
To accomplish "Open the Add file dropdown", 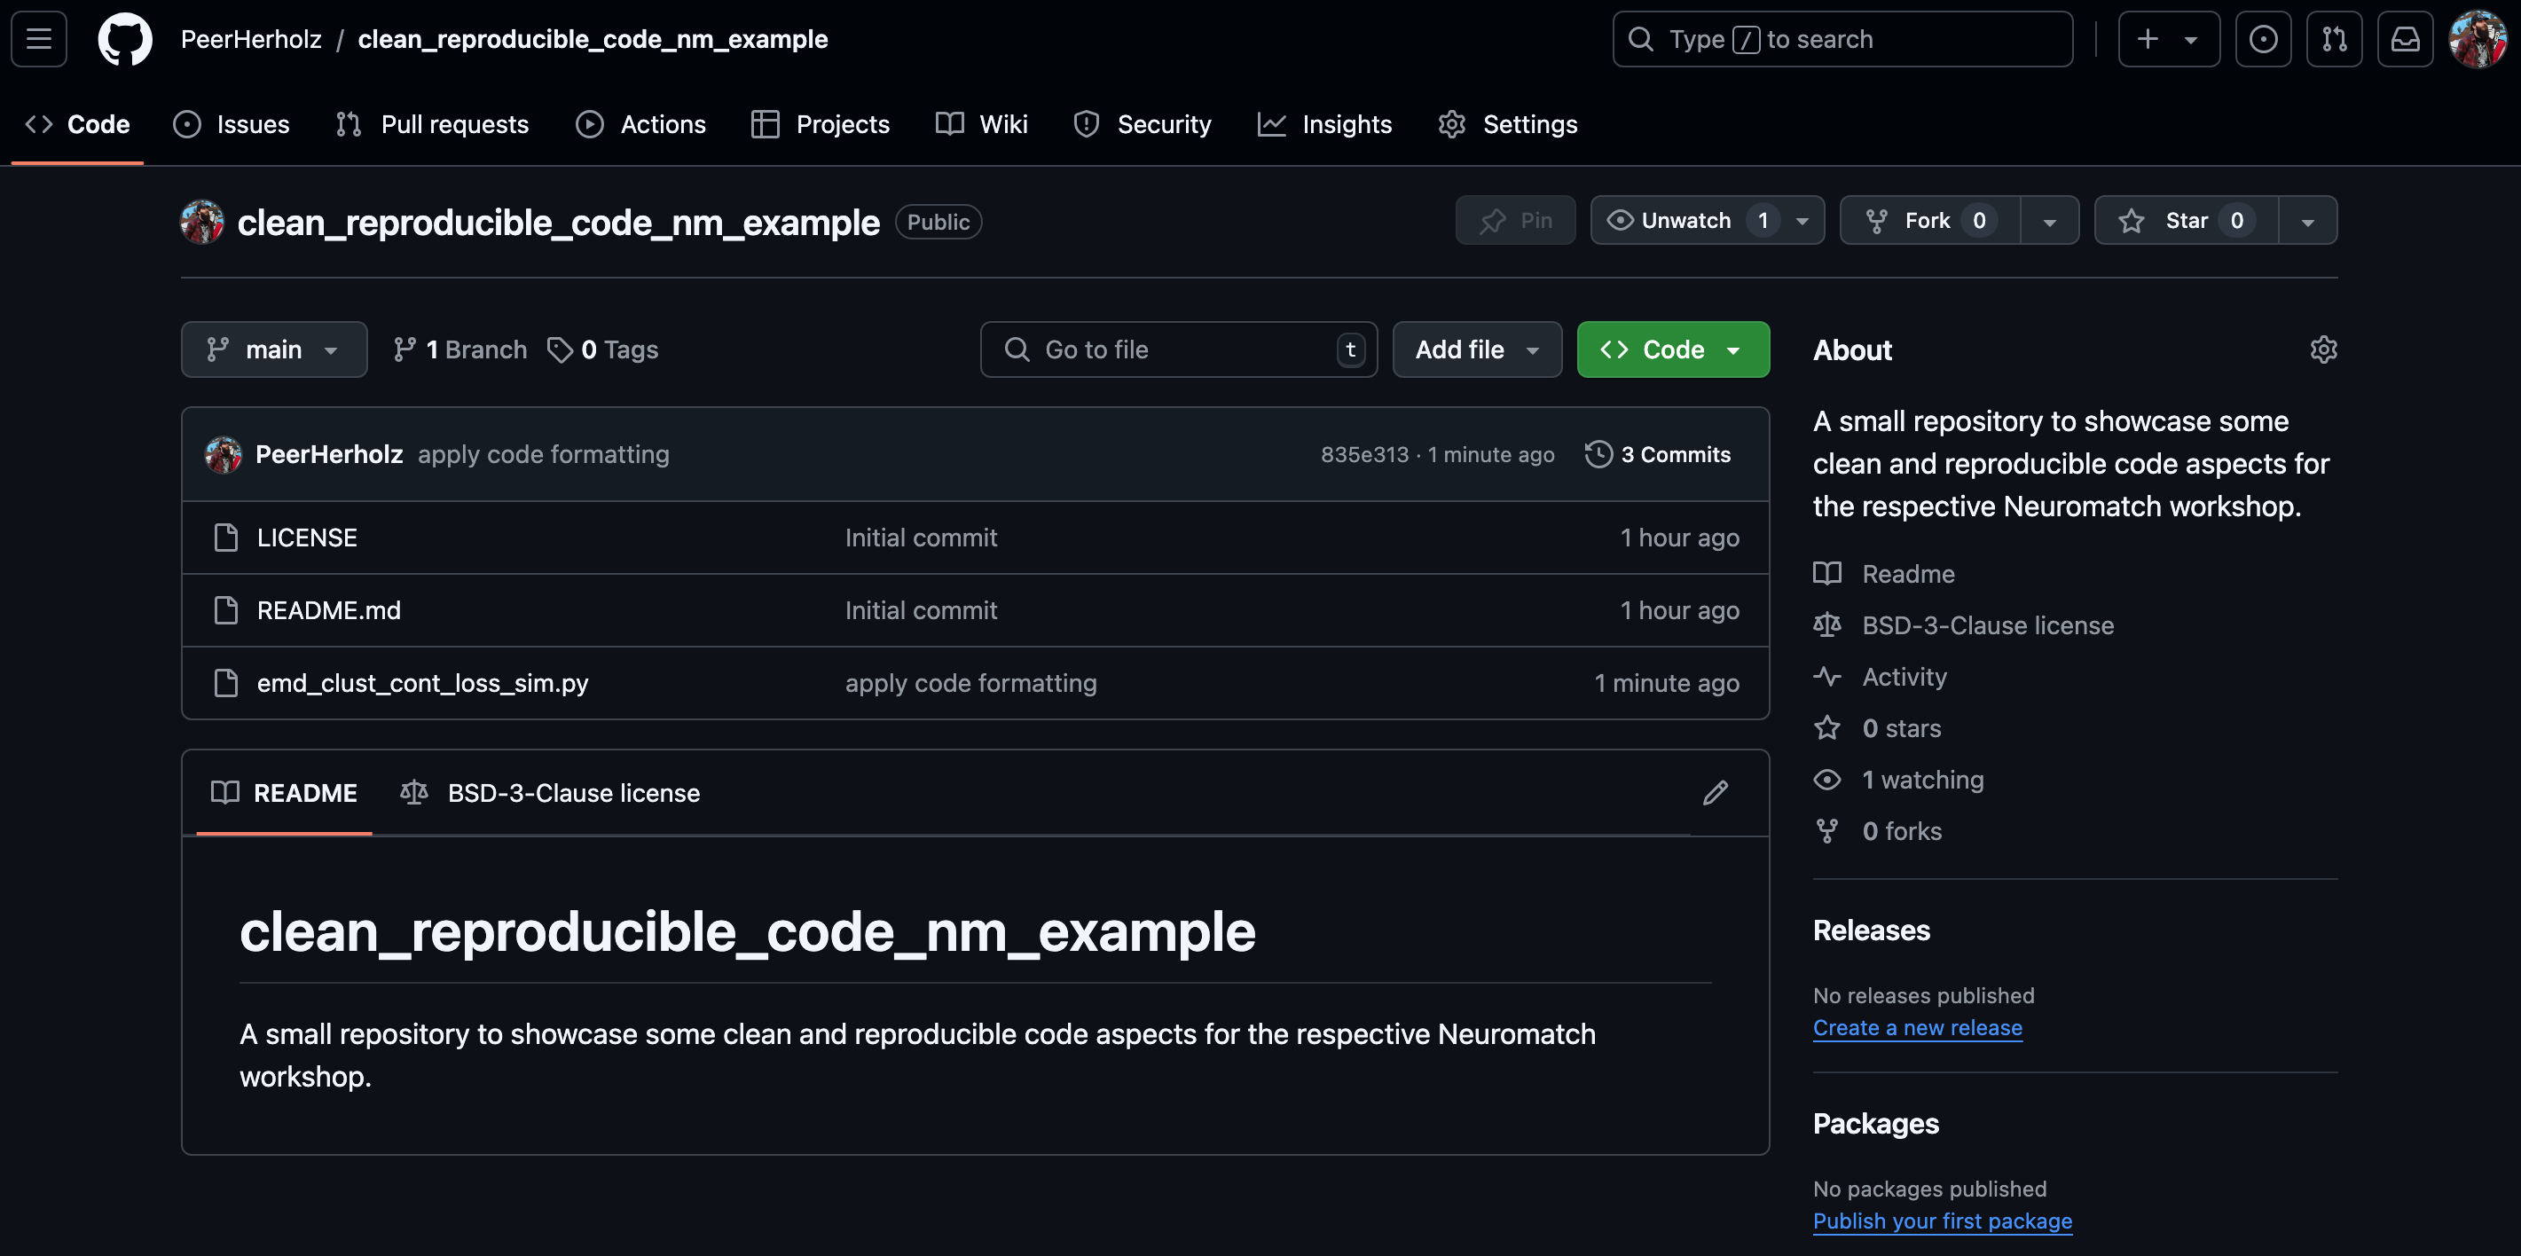I will coord(1476,349).
